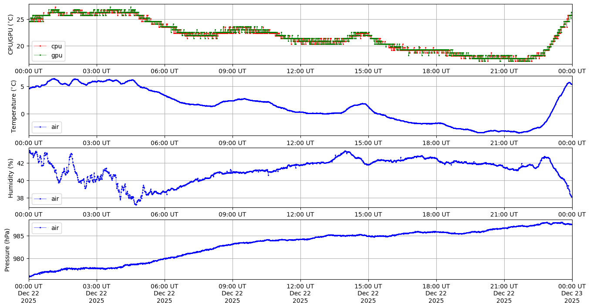Click the 06:00 UT Dec 22 label under Pressure plot
Screen dimensions: 590x308
165,294
